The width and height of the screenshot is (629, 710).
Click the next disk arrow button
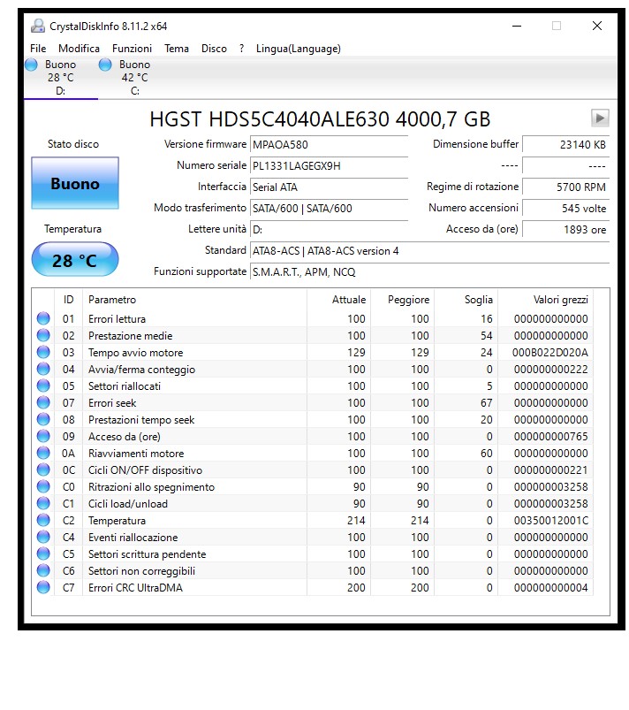pyautogui.click(x=600, y=118)
